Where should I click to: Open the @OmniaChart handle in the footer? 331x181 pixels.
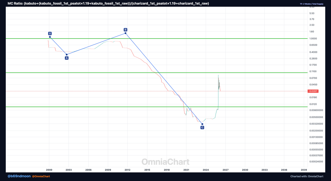click(x=41, y=176)
